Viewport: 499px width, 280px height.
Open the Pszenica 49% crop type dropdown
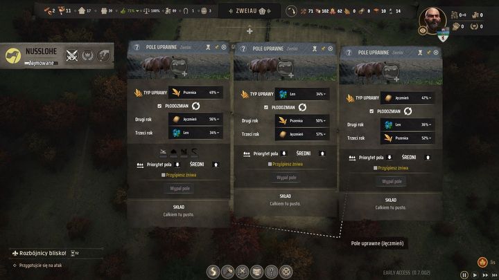coord(195,93)
